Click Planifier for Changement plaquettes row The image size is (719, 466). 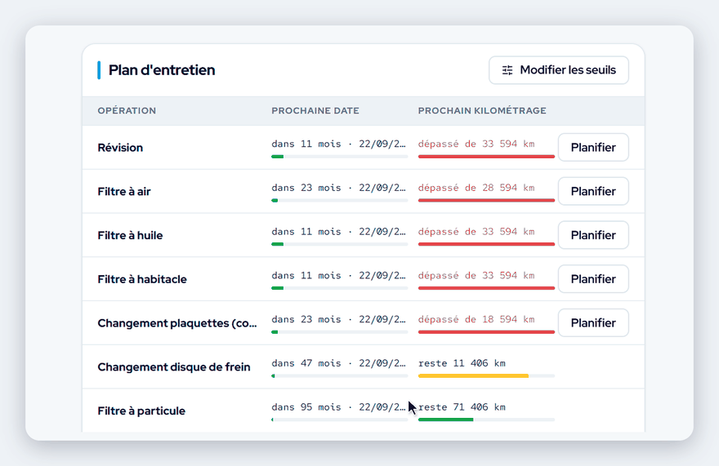(593, 323)
